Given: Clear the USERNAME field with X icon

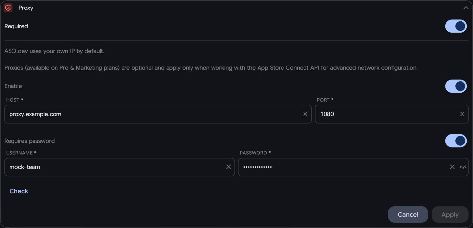Looking at the screenshot, I should pyautogui.click(x=229, y=167).
